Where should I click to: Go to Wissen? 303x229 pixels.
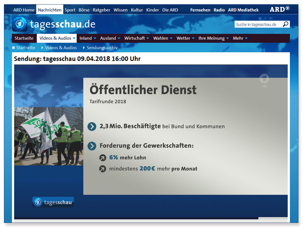(x=121, y=10)
